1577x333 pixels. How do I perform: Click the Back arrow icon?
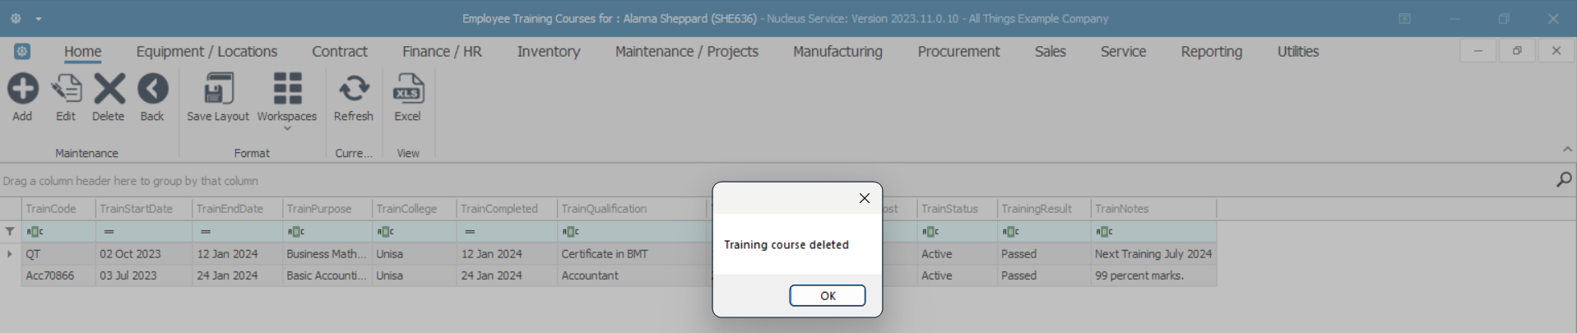[x=152, y=89]
